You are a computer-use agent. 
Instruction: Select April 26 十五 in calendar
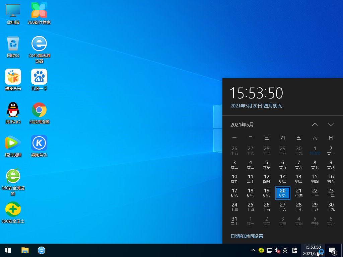[234, 151]
